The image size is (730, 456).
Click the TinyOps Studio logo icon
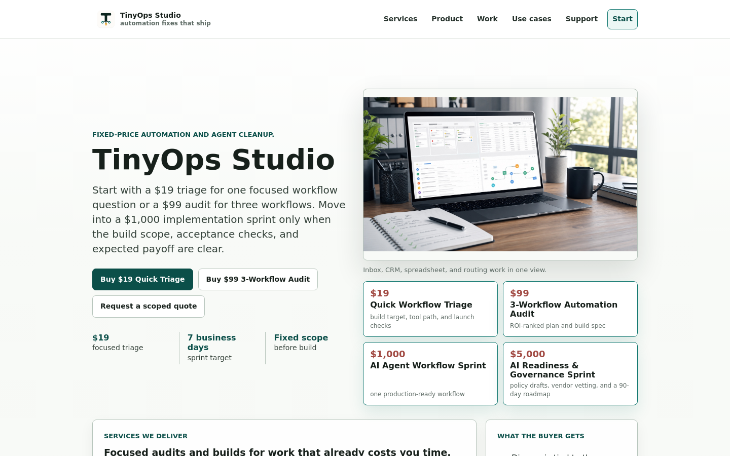[x=105, y=19]
